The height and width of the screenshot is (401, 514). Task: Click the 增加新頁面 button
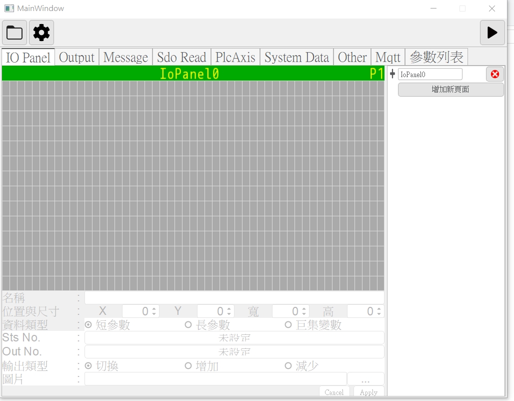tap(450, 90)
